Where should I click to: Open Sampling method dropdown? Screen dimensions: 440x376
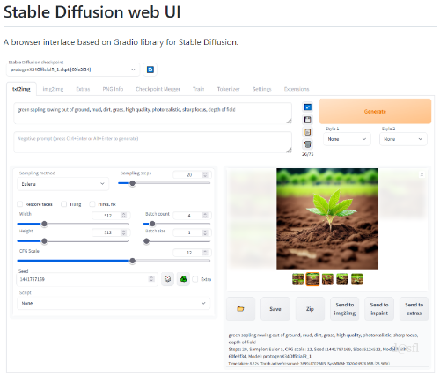click(62, 184)
